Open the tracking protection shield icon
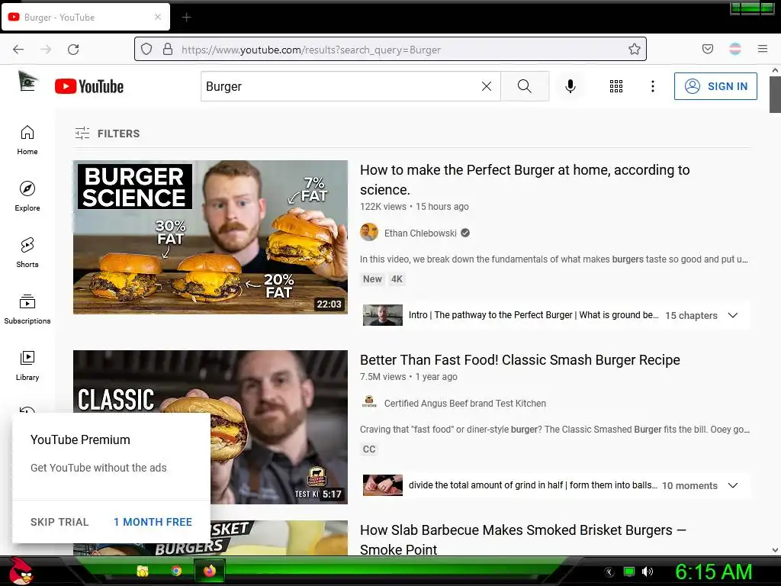781x586 pixels. (x=146, y=50)
